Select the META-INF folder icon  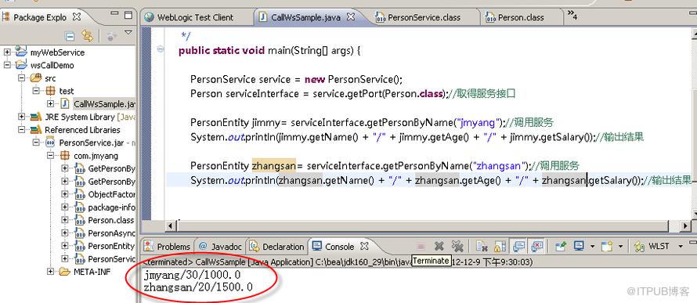(64, 271)
